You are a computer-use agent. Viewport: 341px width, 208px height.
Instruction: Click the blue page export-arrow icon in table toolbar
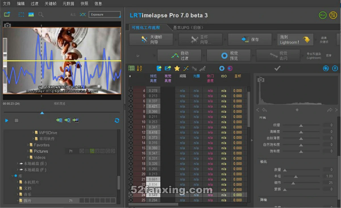click(159, 68)
